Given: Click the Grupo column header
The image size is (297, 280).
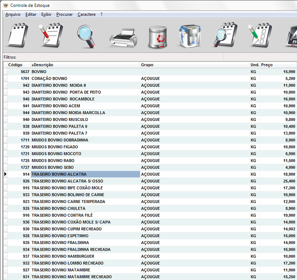Looking at the screenshot, I should click(x=195, y=65).
